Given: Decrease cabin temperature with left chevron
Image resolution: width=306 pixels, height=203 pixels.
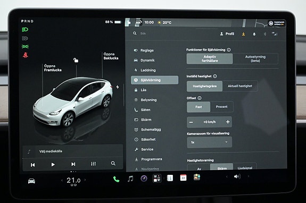Looking at the screenshot, I should coord(62,180).
